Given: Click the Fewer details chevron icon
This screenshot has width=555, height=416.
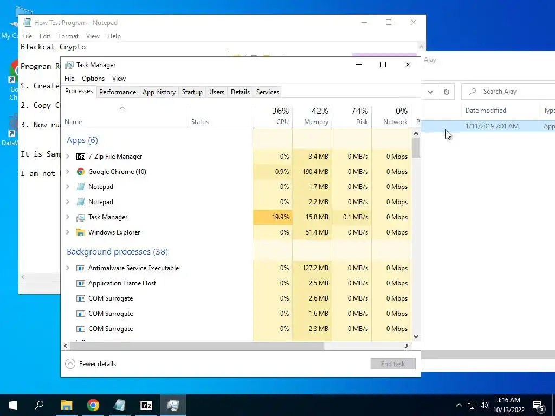Looking at the screenshot, I should pos(70,364).
